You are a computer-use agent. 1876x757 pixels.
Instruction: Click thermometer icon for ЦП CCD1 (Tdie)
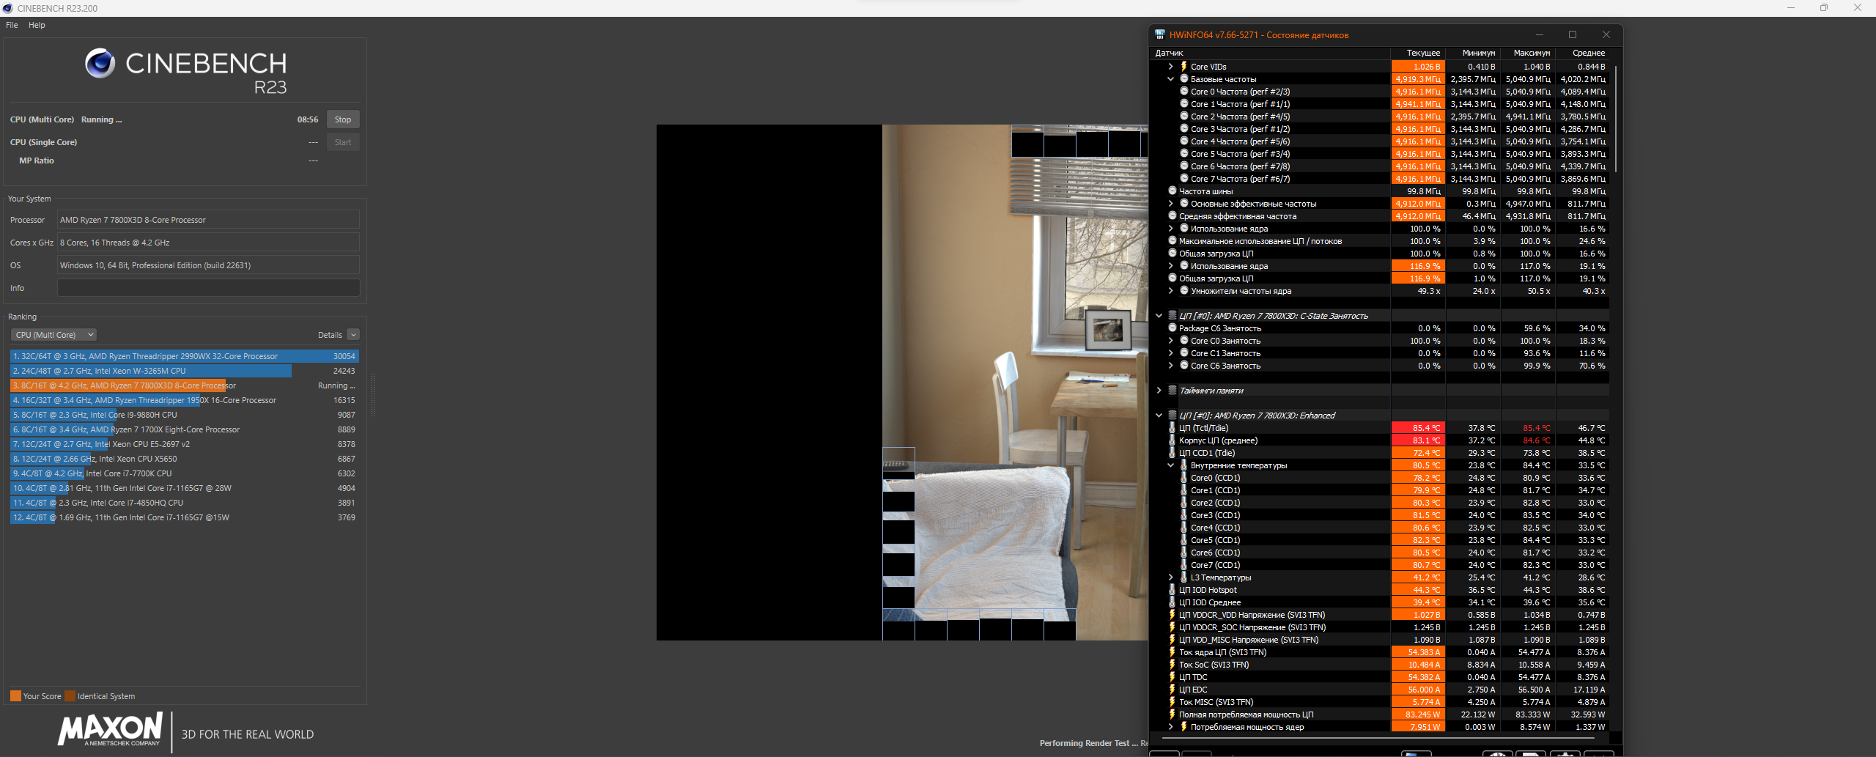point(1172,453)
